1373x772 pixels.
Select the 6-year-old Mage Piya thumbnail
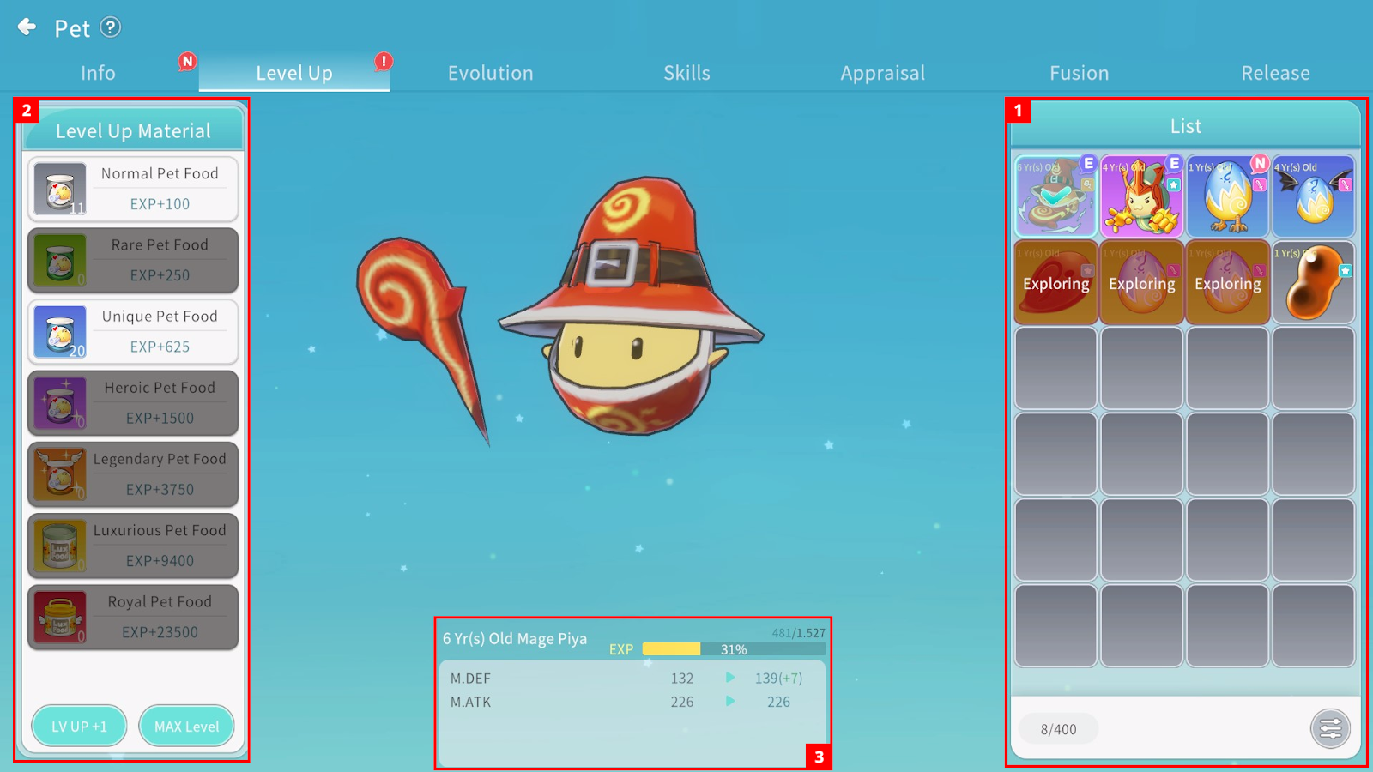tap(1055, 196)
